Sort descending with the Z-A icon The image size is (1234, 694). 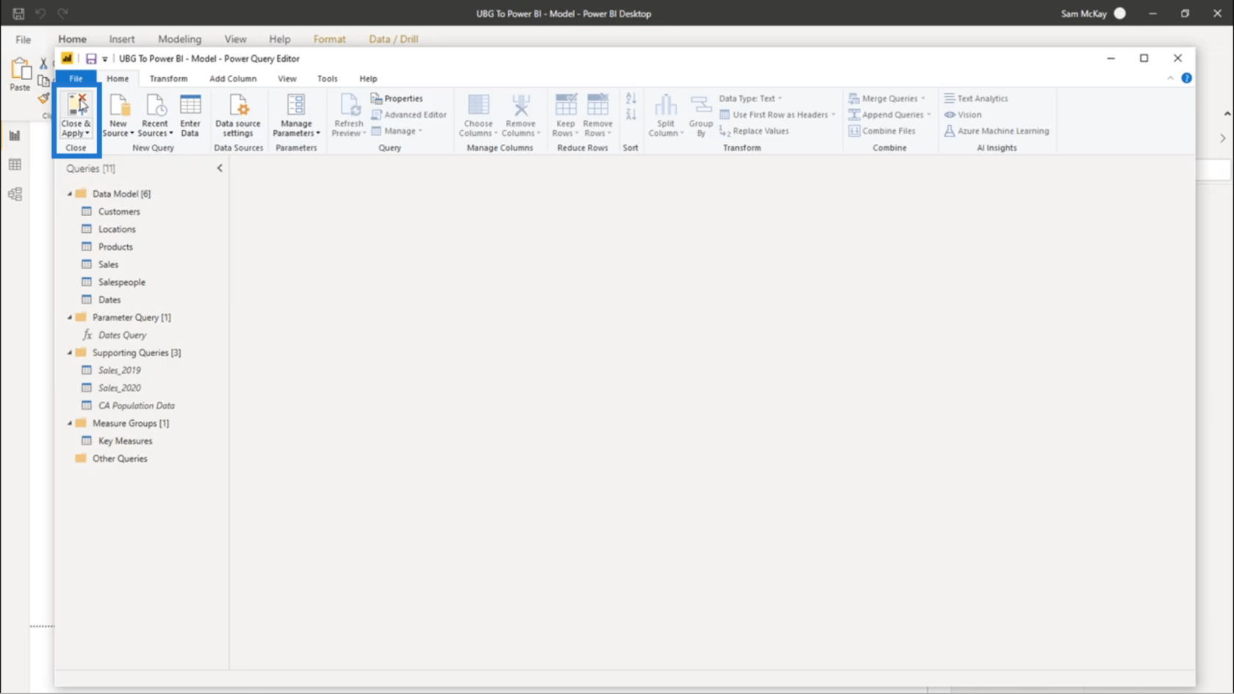(x=631, y=115)
